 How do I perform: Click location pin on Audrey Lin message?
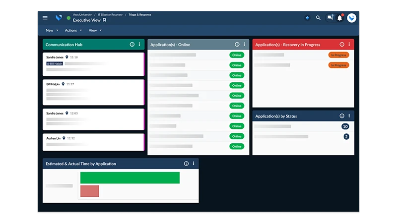(x=64, y=138)
